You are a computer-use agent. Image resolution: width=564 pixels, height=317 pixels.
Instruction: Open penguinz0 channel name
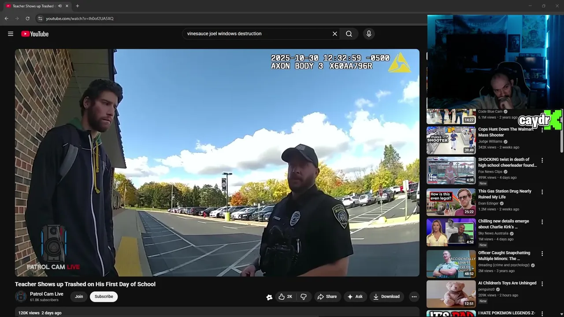pyautogui.click(x=487, y=289)
